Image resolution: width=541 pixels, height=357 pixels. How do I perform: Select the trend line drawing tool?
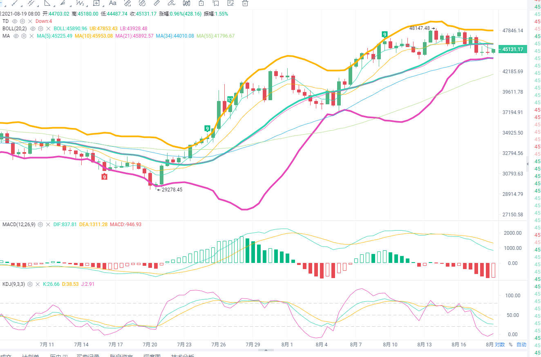click(x=15, y=3)
